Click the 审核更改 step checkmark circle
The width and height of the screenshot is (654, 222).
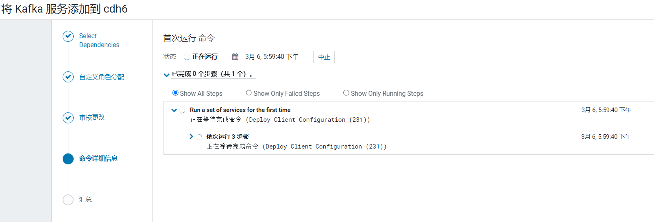[x=68, y=118]
